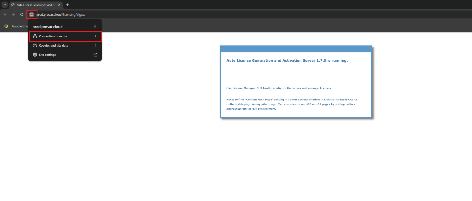Click the gear icon next to Site settings

pyautogui.click(x=35, y=55)
